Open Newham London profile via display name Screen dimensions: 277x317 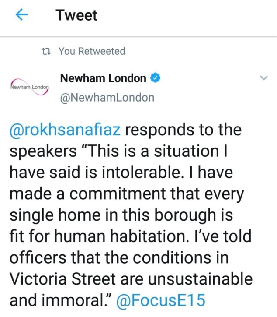(x=103, y=78)
